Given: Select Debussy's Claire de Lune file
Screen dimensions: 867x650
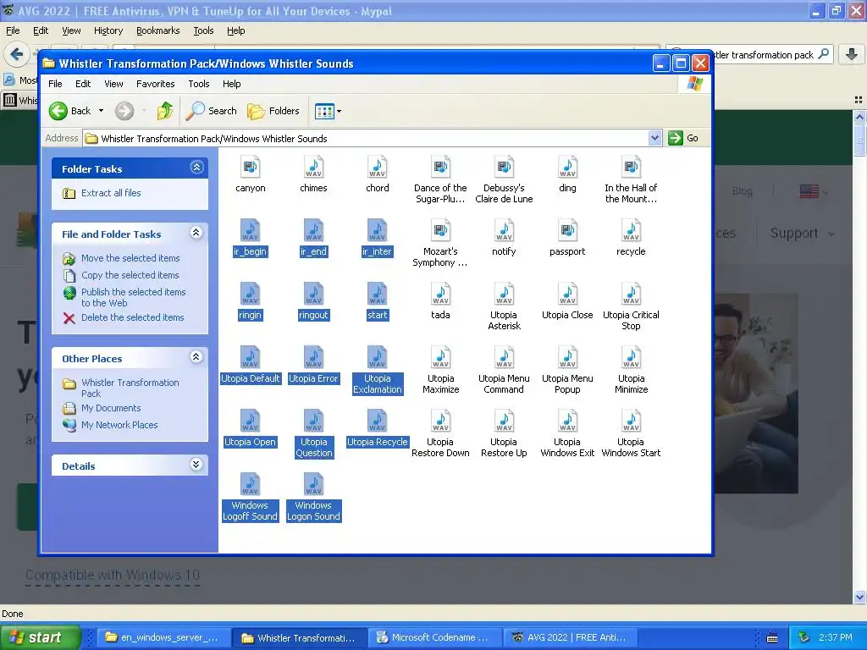Looking at the screenshot, I should point(504,179).
